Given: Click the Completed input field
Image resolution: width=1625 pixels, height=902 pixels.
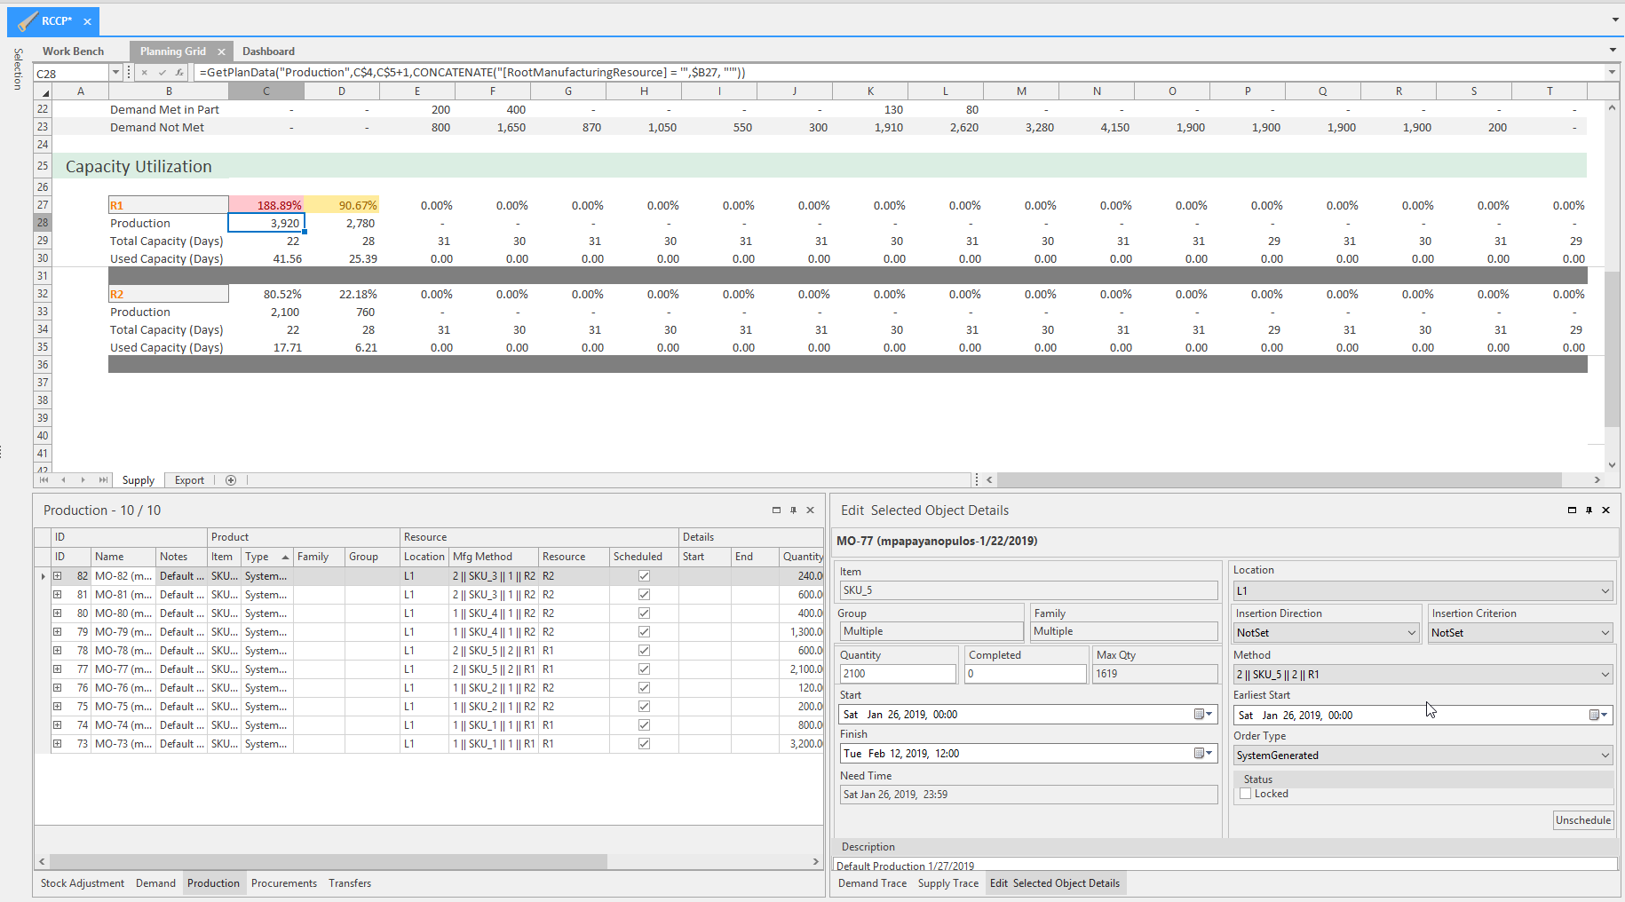Looking at the screenshot, I should tap(1026, 674).
